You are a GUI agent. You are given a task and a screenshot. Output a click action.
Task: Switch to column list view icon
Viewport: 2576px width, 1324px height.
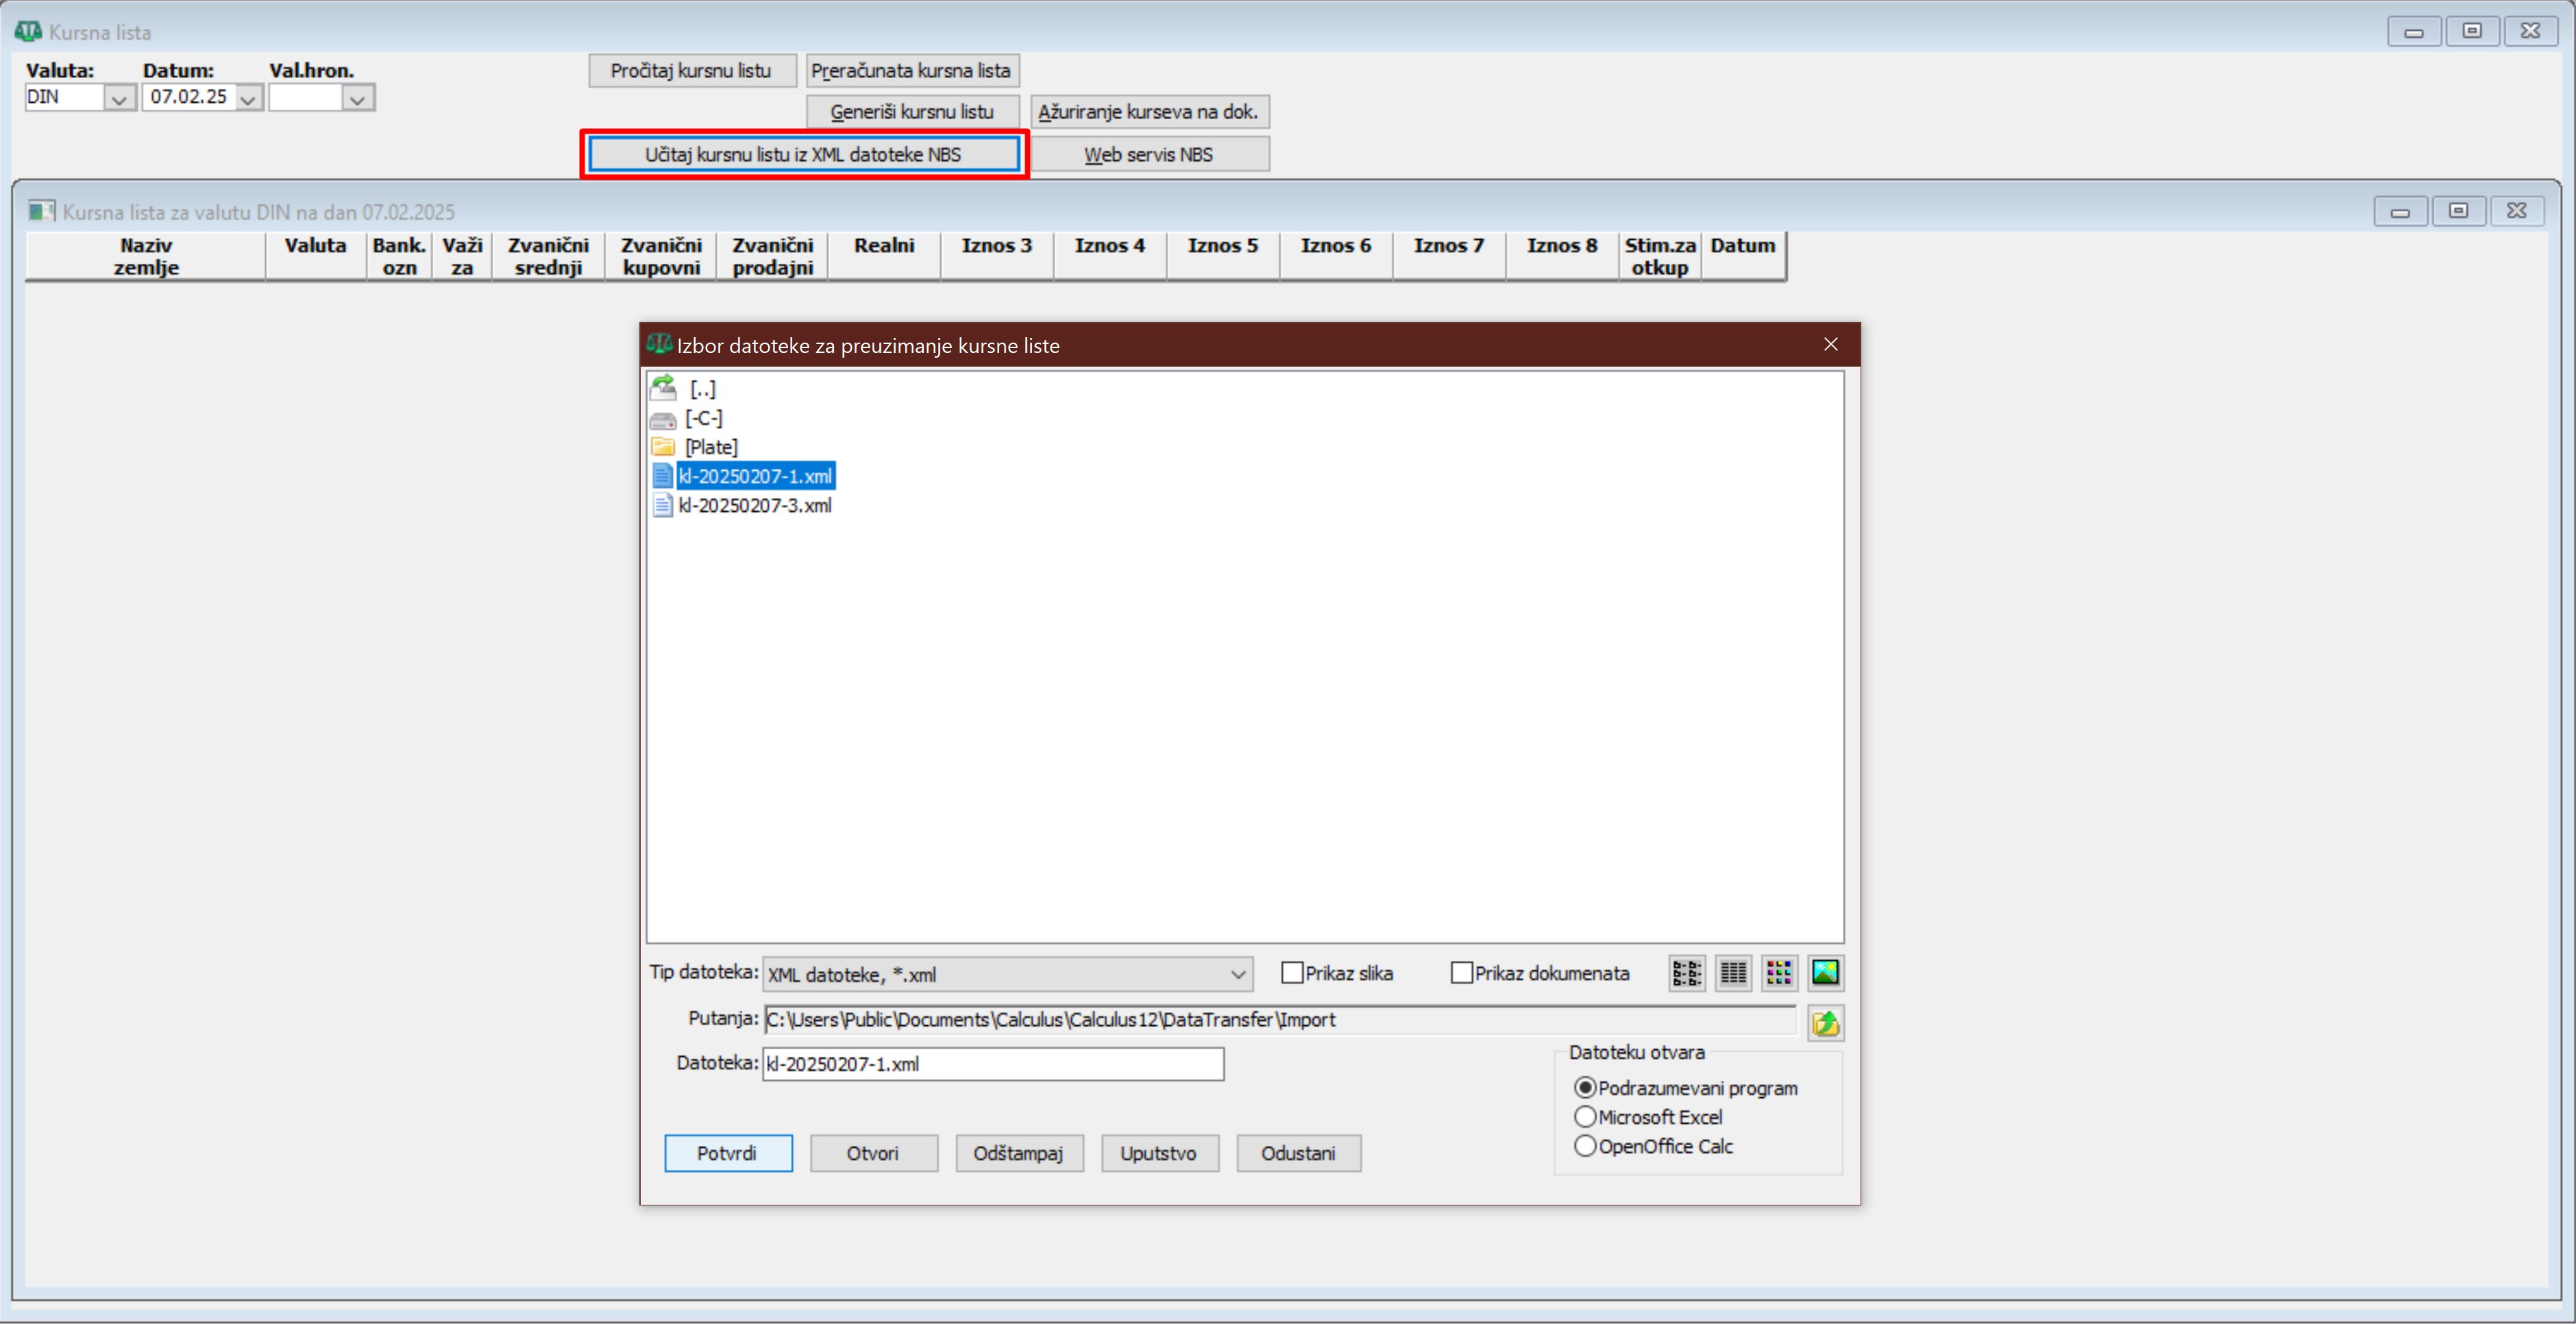point(1733,973)
